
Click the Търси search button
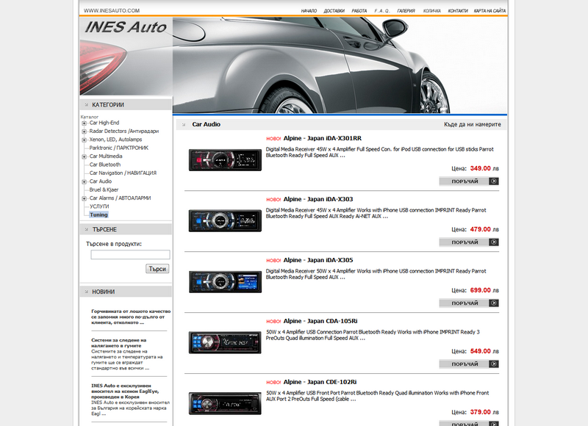pyautogui.click(x=157, y=269)
